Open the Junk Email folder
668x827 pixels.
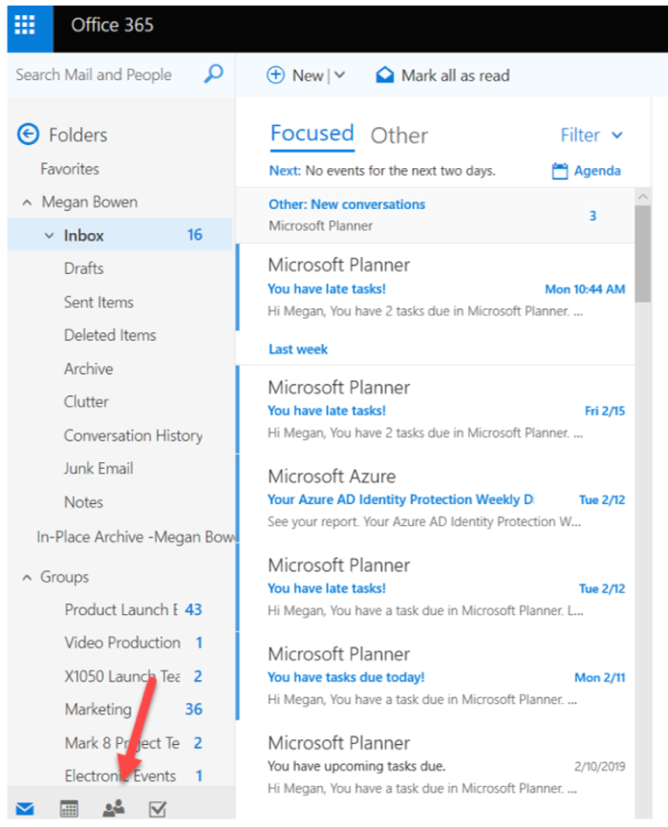(98, 468)
